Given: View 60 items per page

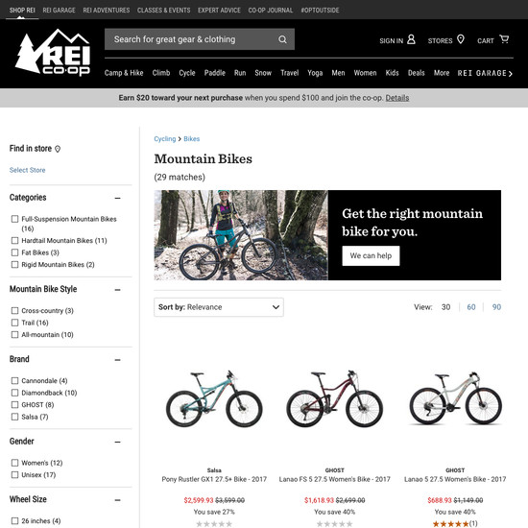Looking at the screenshot, I should click(471, 307).
